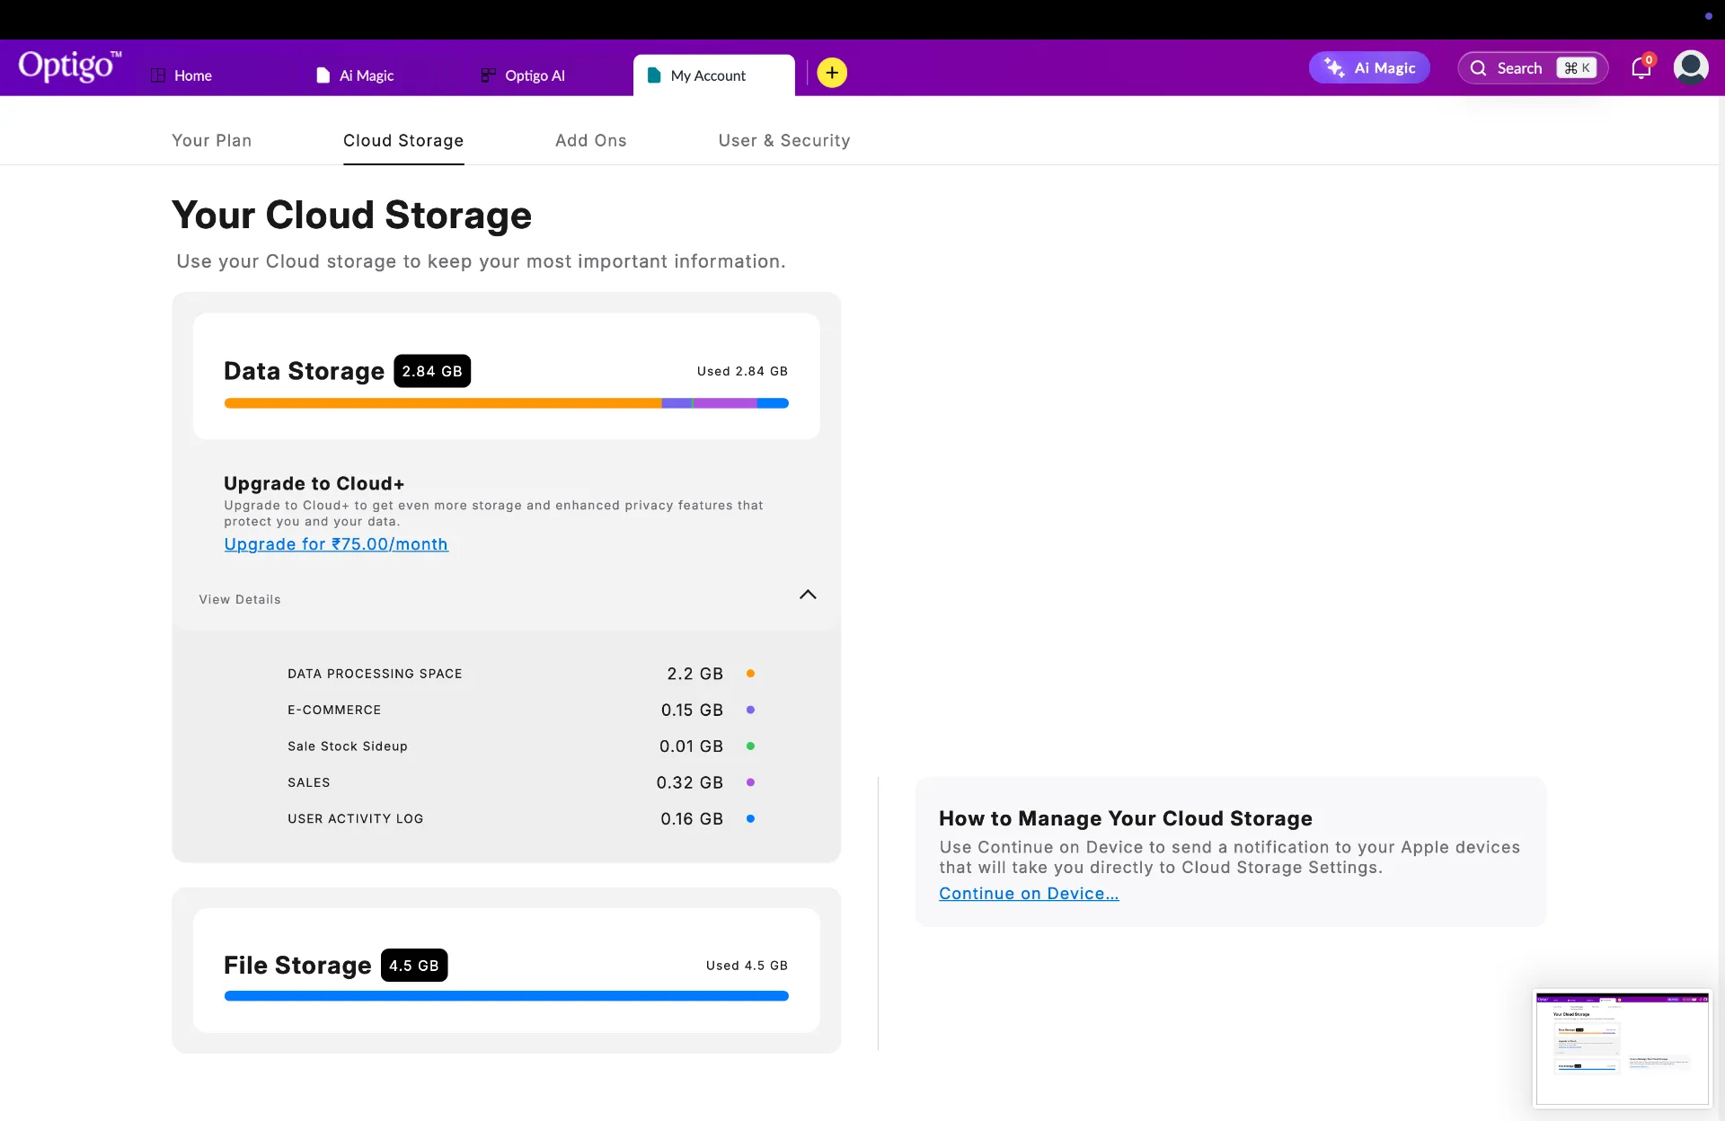Image resolution: width=1725 pixels, height=1121 pixels.
Task: Click the My Account tab document icon
Action: point(654,75)
